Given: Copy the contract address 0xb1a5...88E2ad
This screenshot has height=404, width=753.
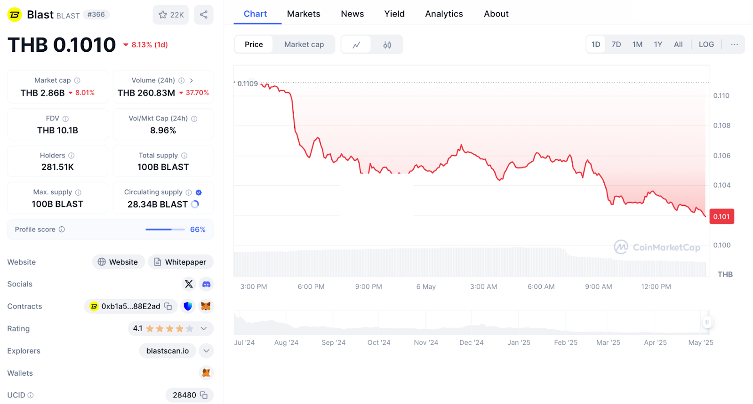Looking at the screenshot, I should coord(168,306).
